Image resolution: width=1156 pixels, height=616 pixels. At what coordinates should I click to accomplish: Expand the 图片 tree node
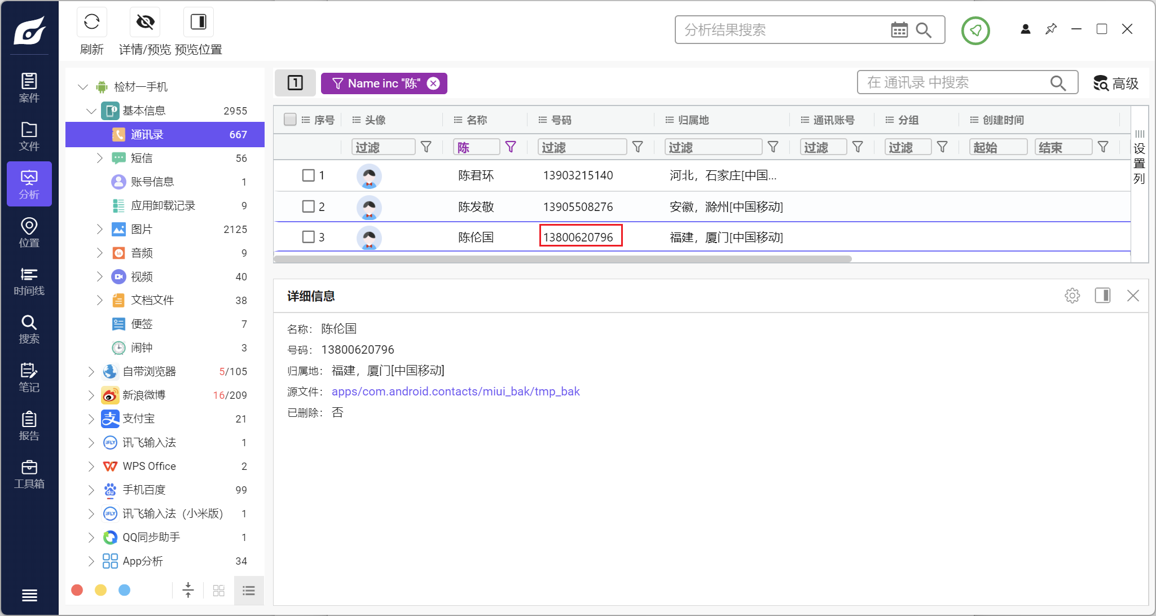pos(100,229)
